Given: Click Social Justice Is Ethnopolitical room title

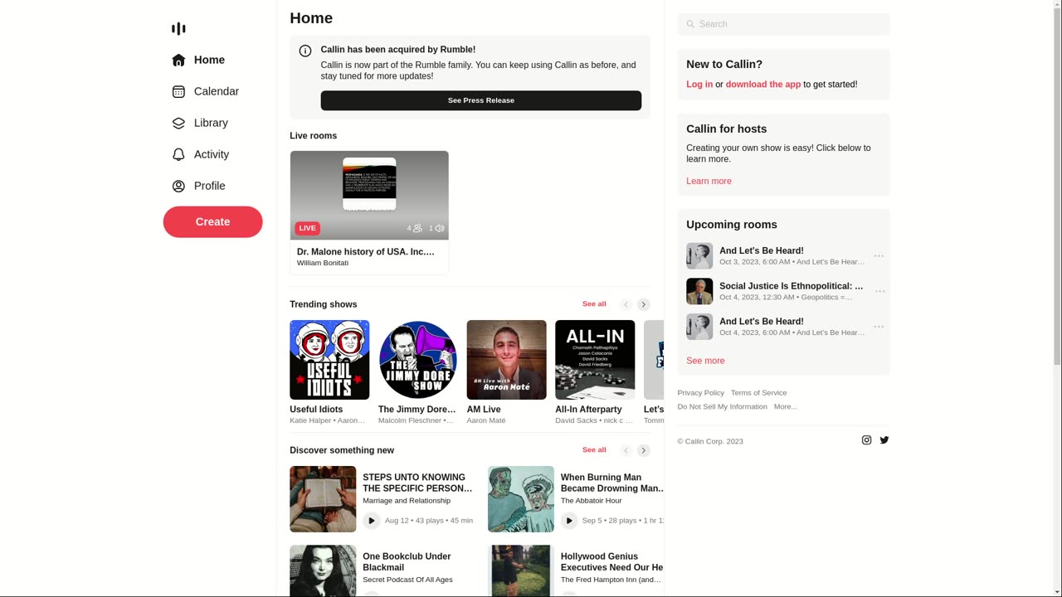Looking at the screenshot, I should click(792, 286).
